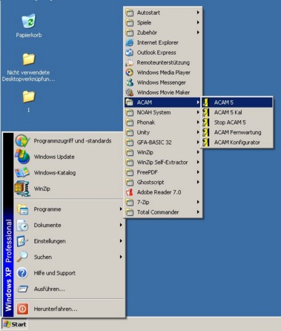Click the Ausführen run icon
The height and width of the screenshot is (331, 281).
tap(22, 289)
